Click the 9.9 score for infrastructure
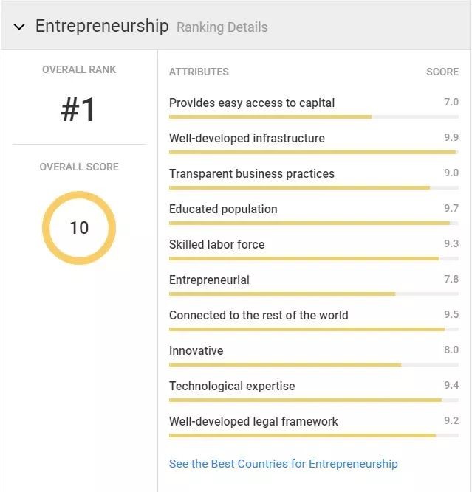The image size is (472, 492). (451, 137)
